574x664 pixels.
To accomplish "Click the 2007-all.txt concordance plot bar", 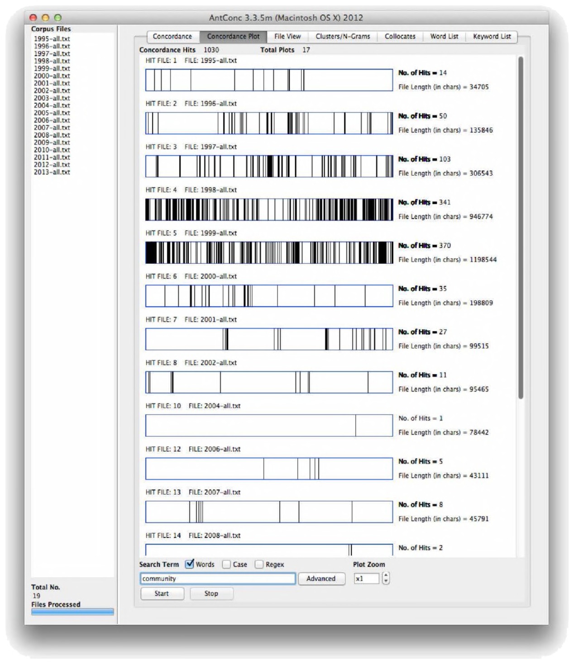I will [x=269, y=512].
